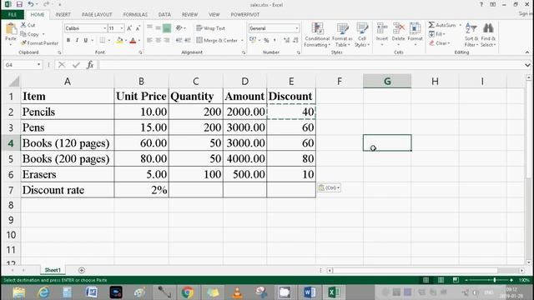Switch to the PAGE LAYOUT tab
The height and width of the screenshot is (300, 534).
click(97, 15)
